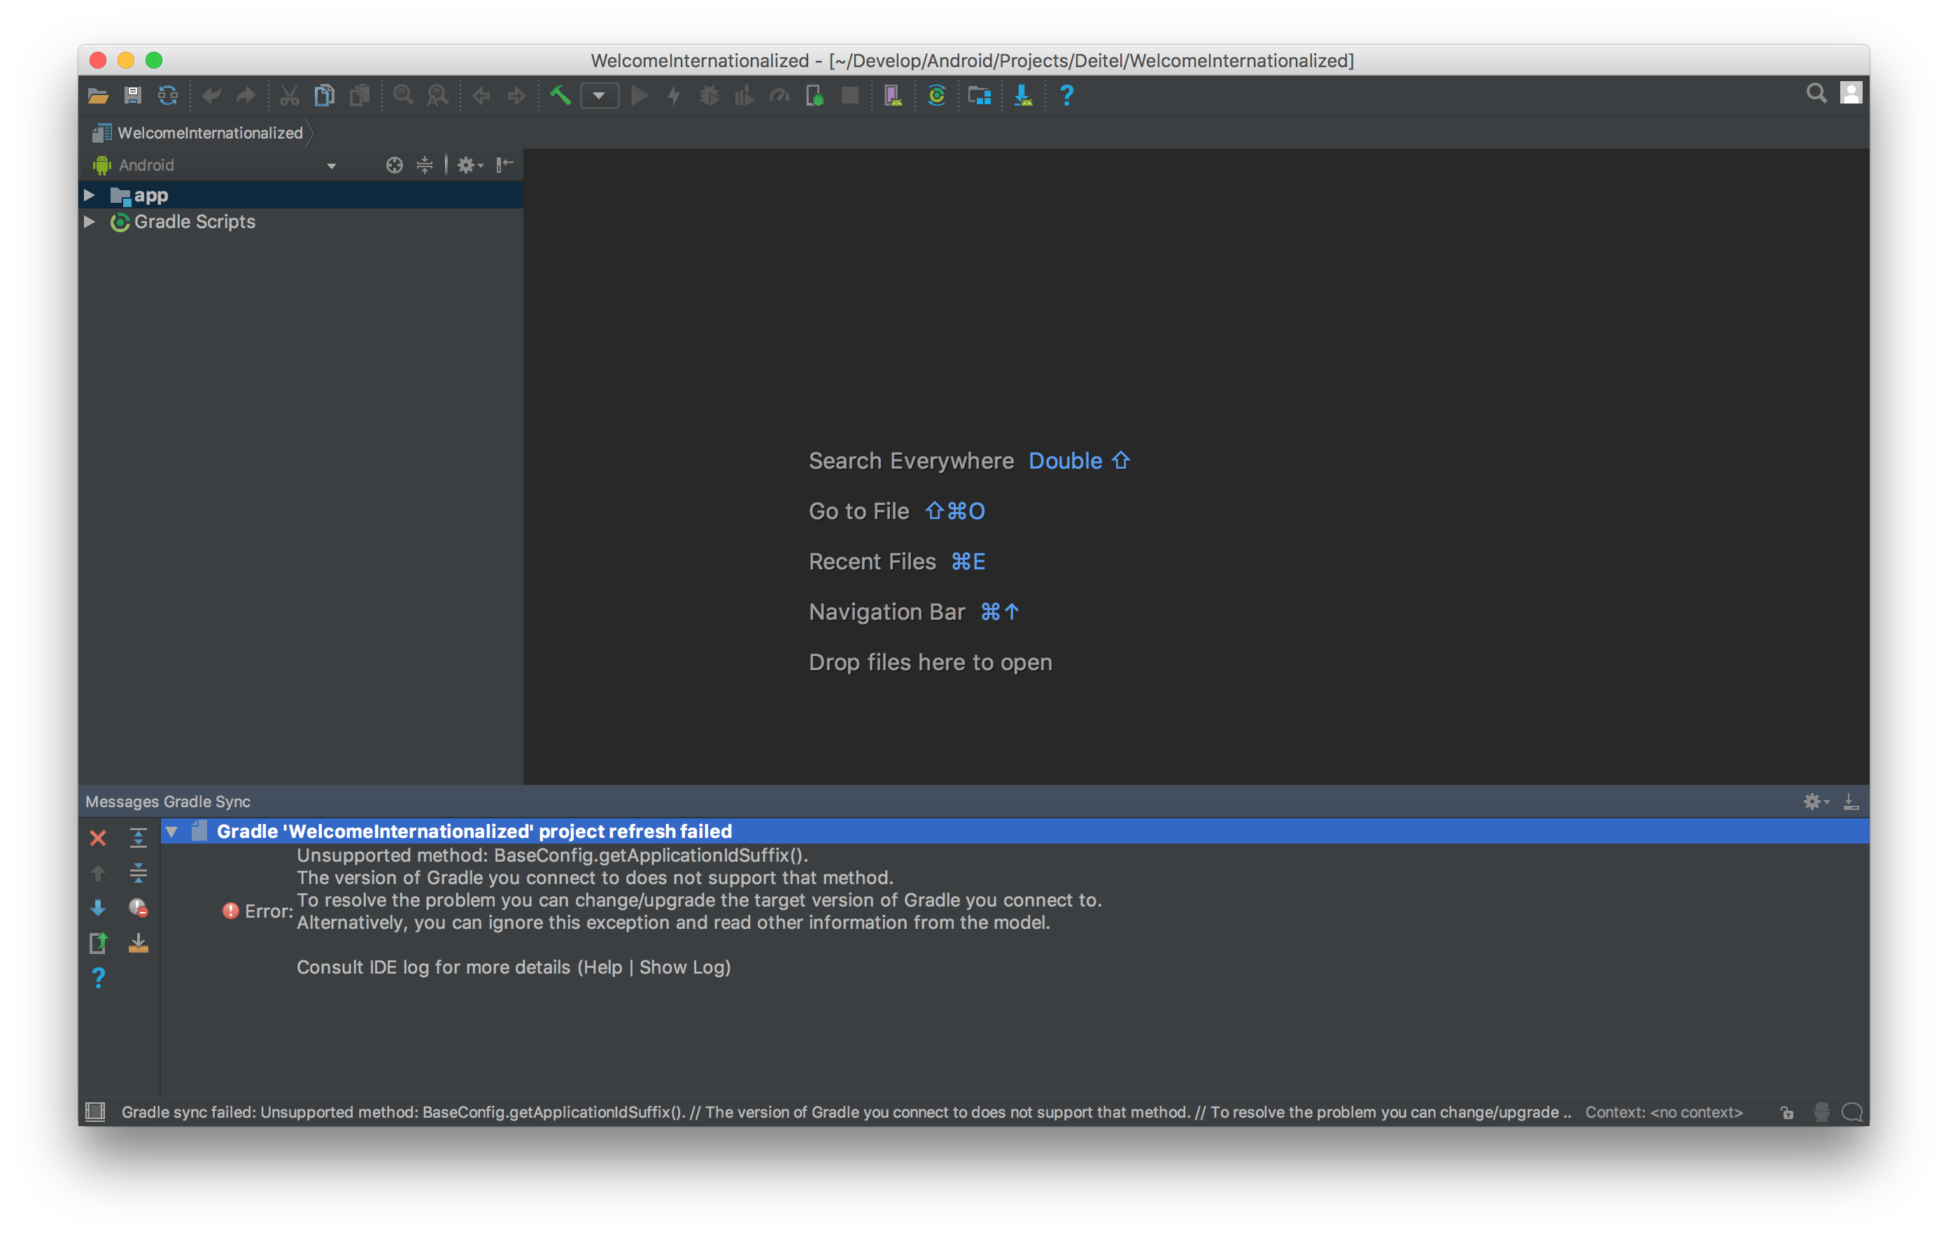Click the Run with Coverage icon
The width and height of the screenshot is (1948, 1238).
[744, 97]
